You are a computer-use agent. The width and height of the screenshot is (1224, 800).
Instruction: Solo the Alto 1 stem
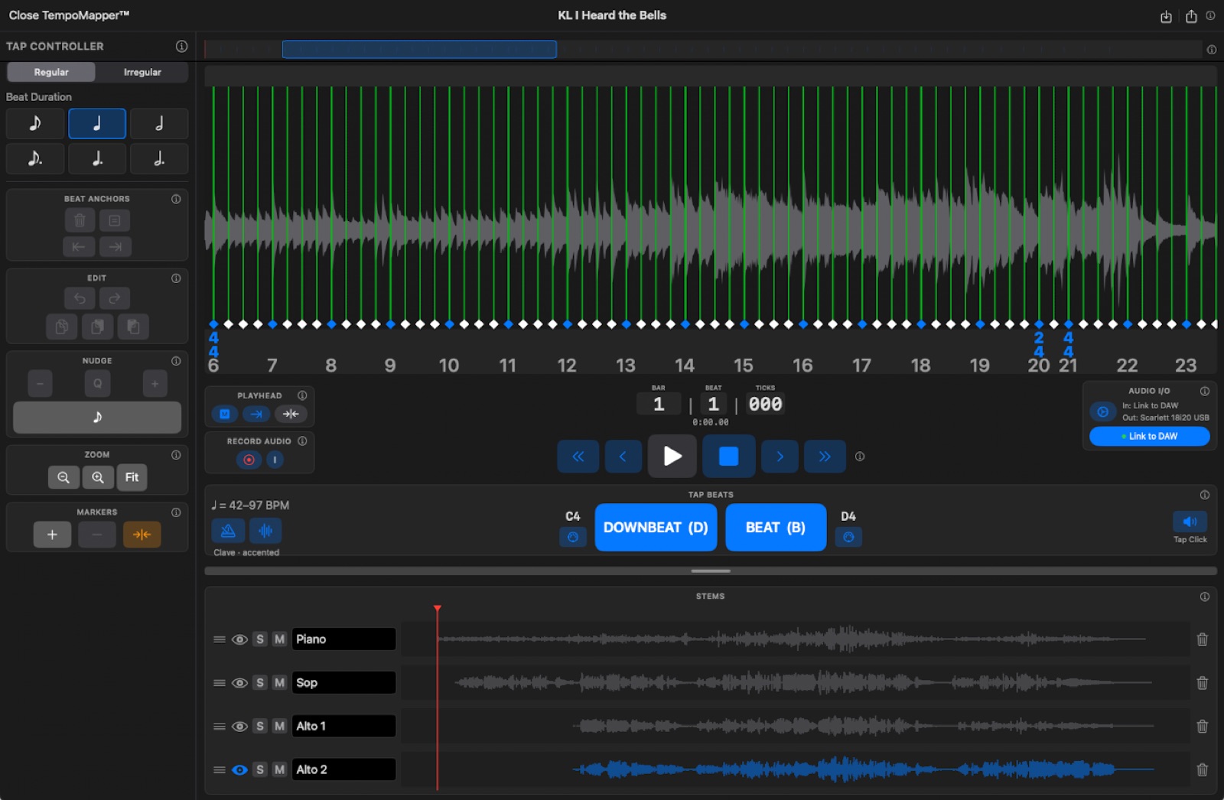click(x=260, y=727)
